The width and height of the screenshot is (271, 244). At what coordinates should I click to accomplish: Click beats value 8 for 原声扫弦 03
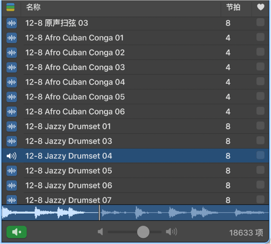click(x=228, y=23)
